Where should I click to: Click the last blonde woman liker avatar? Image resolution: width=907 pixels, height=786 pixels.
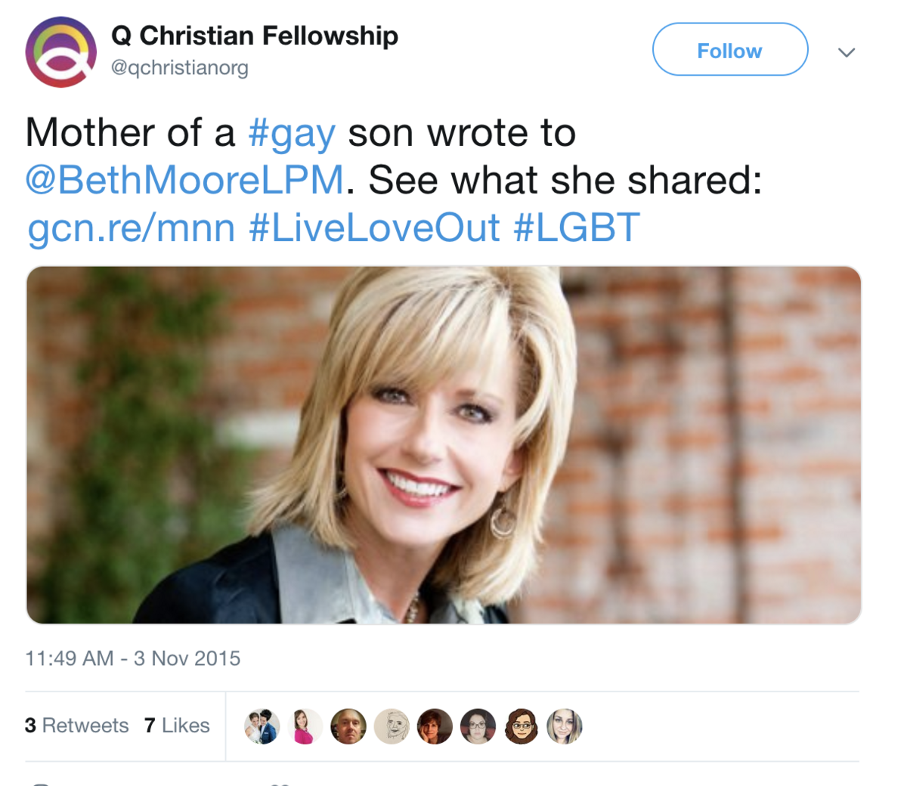coord(564,726)
